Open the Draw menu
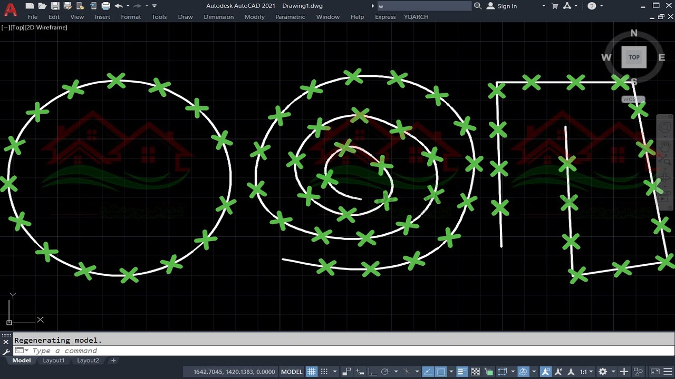The width and height of the screenshot is (675, 379). [185, 17]
